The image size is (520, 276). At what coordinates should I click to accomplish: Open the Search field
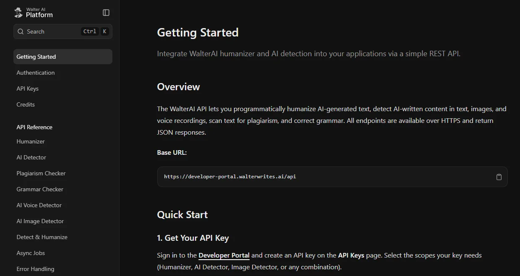63,31
